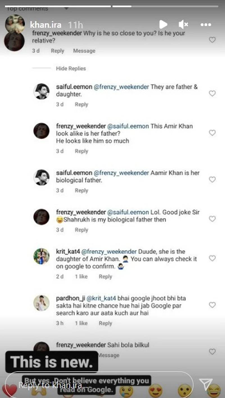Collapse thread with Hide Replies
The width and height of the screenshot is (225, 398).
tap(71, 68)
